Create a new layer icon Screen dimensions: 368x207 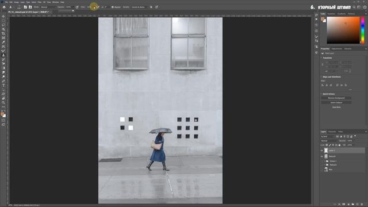click(x=358, y=205)
